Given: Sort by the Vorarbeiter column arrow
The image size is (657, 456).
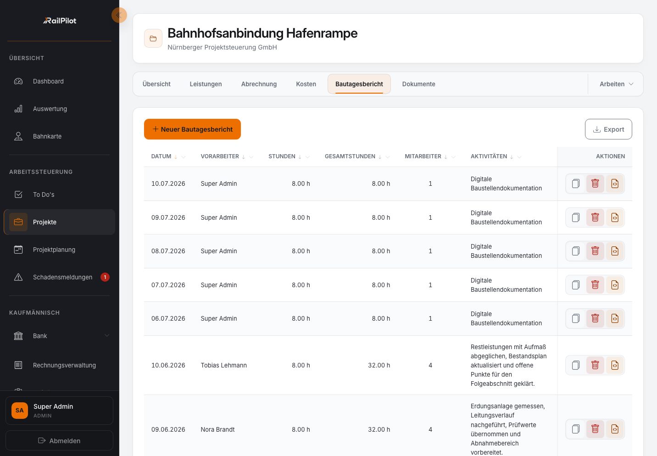Looking at the screenshot, I should 244,157.
